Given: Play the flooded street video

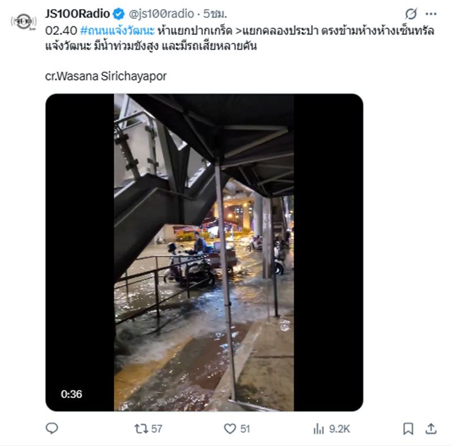Looking at the screenshot, I should pyautogui.click(x=204, y=252).
